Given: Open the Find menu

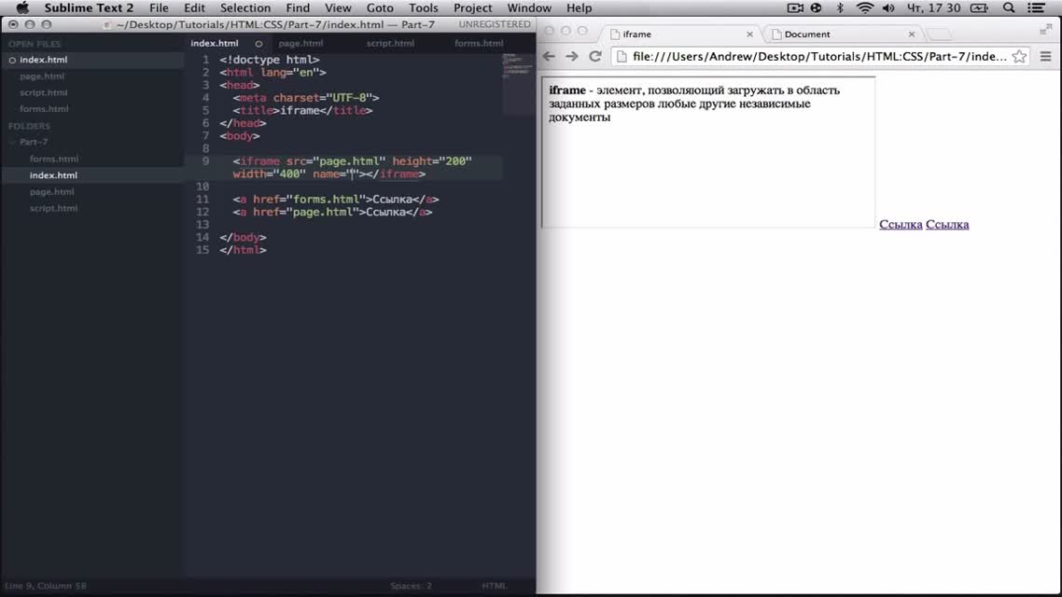Looking at the screenshot, I should click(298, 8).
